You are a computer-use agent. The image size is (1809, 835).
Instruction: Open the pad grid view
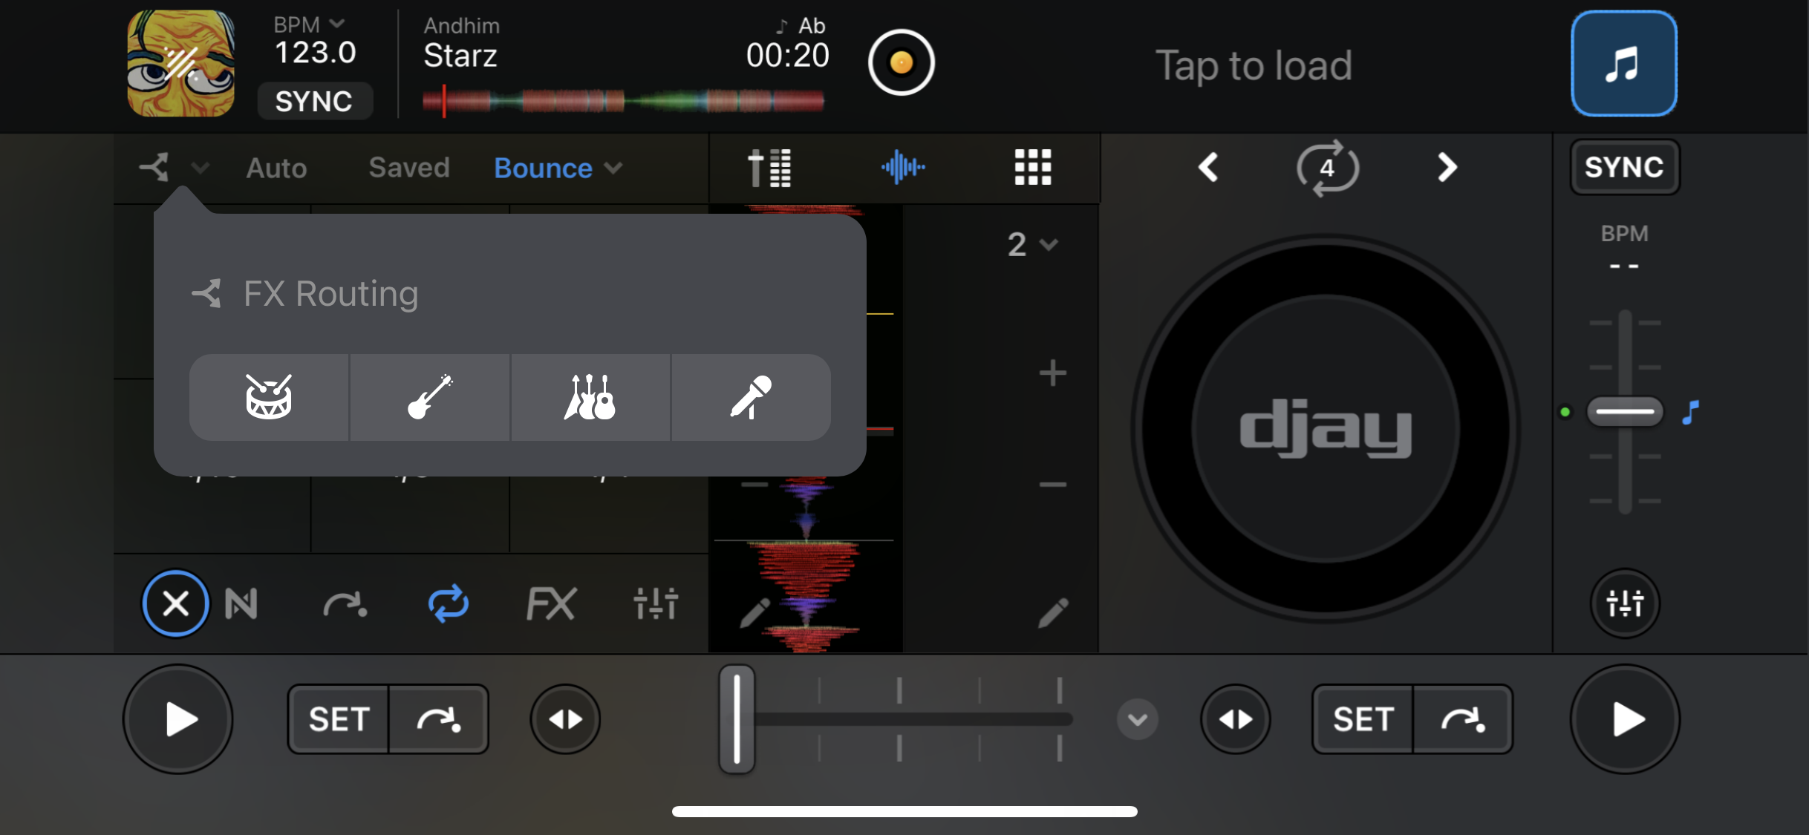[x=1033, y=168]
